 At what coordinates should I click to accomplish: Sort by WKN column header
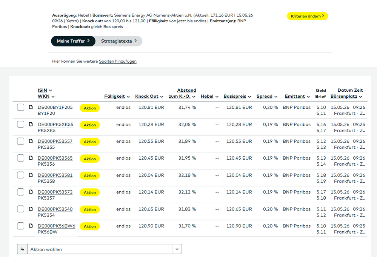pos(46,96)
